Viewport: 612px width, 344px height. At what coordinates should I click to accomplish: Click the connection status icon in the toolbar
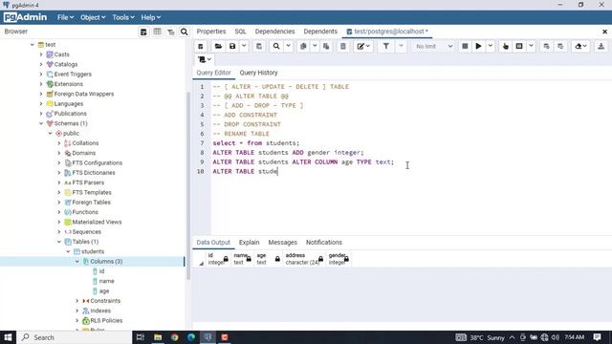coord(201,46)
